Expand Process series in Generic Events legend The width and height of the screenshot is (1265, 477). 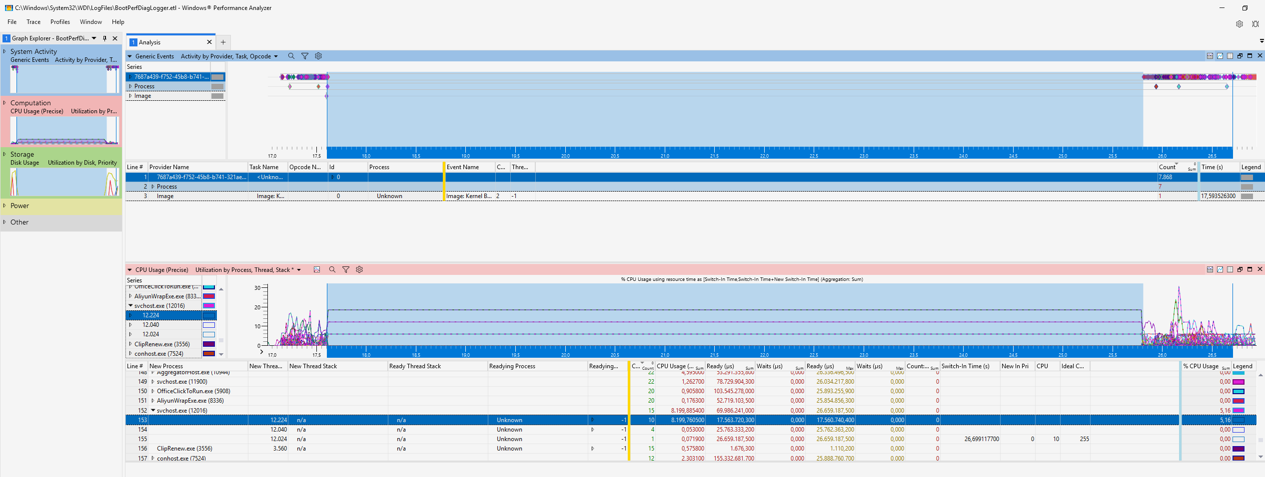(130, 86)
